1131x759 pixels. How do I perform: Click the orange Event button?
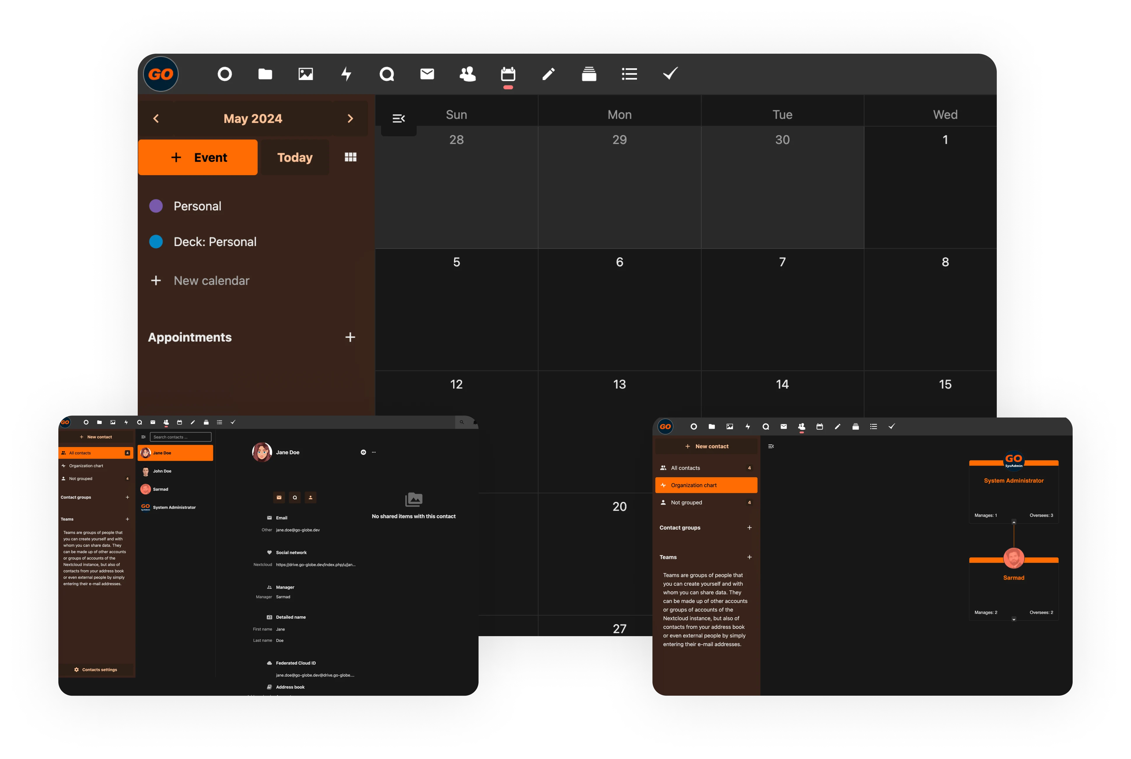[x=198, y=157]
